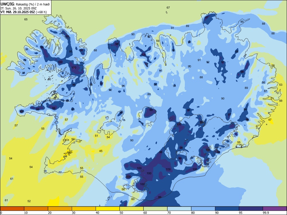Image resolution: width=287 pixels, height=215 pixels.
Task: Click the humidity value 56 near the south coast
Action: coord(123,189)
